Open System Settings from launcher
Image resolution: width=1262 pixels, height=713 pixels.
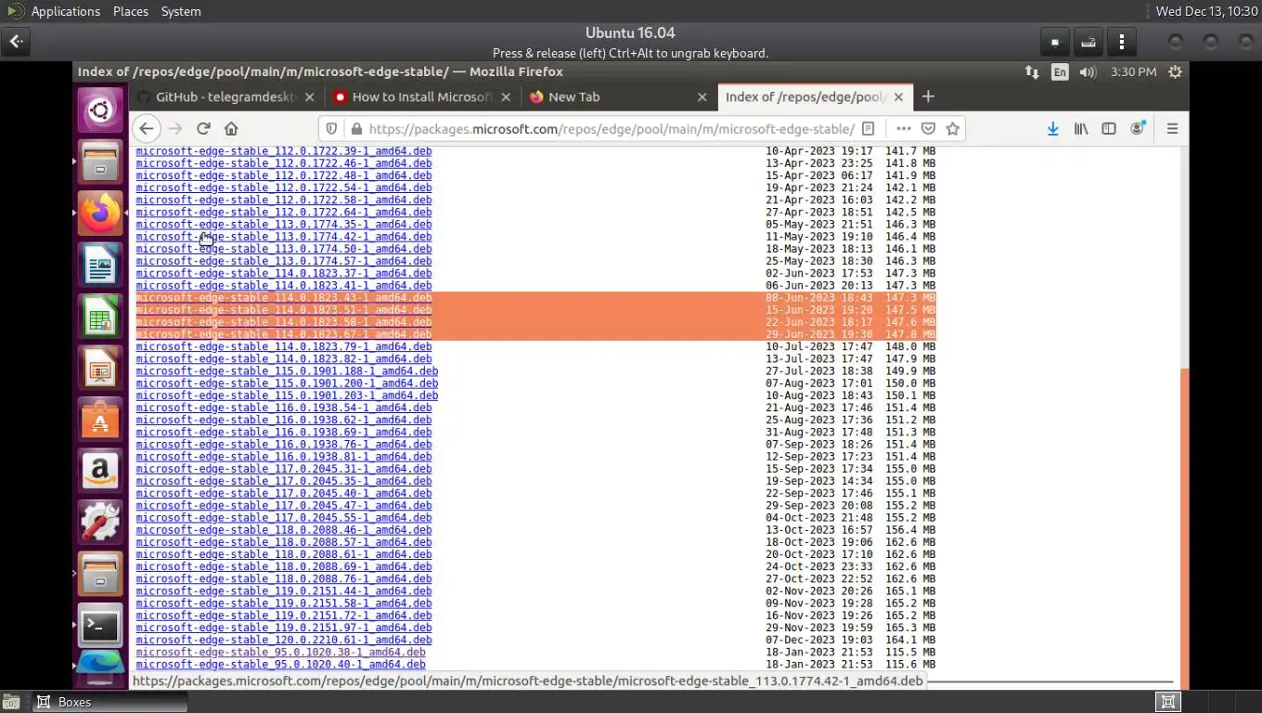pos(100,523)
